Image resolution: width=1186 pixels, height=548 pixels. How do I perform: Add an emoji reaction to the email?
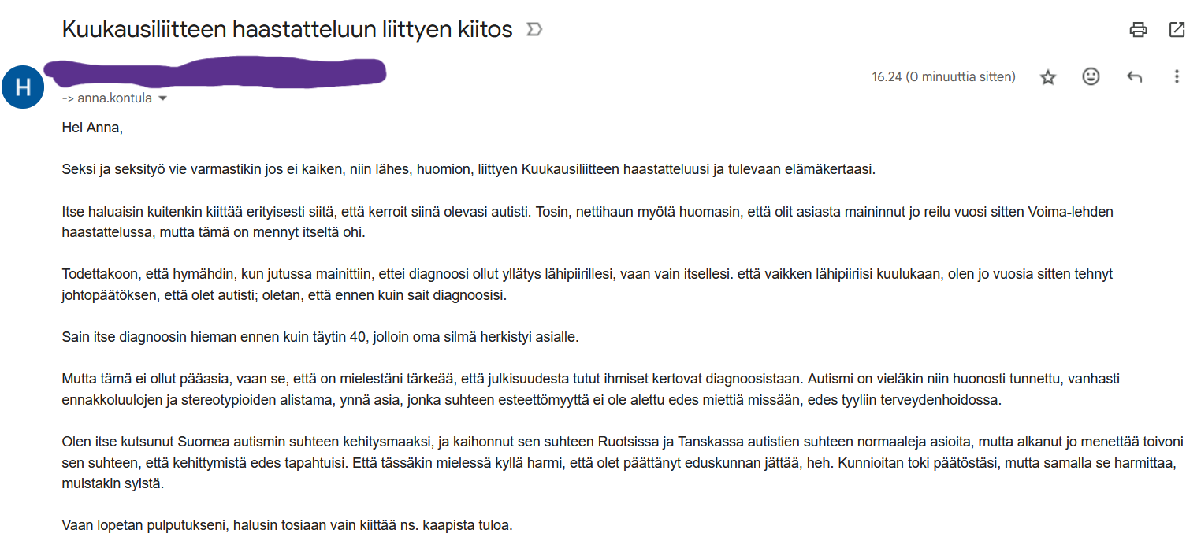pyautogui.click(x=1091, y=76)
